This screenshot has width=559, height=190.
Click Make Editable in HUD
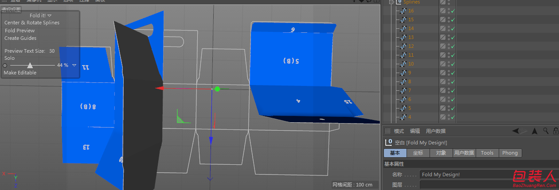20,73
